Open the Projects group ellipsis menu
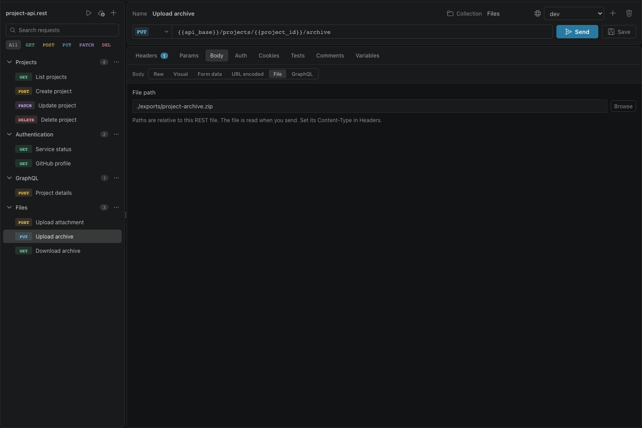The image size is (642, 428). pyautogui.click(x=116, y=62)
